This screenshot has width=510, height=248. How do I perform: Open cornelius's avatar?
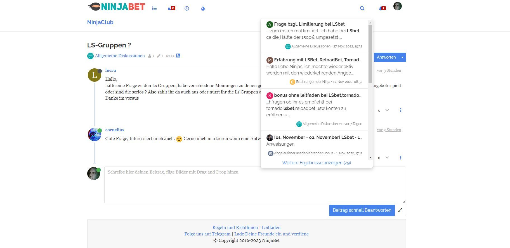pos(95,134)
